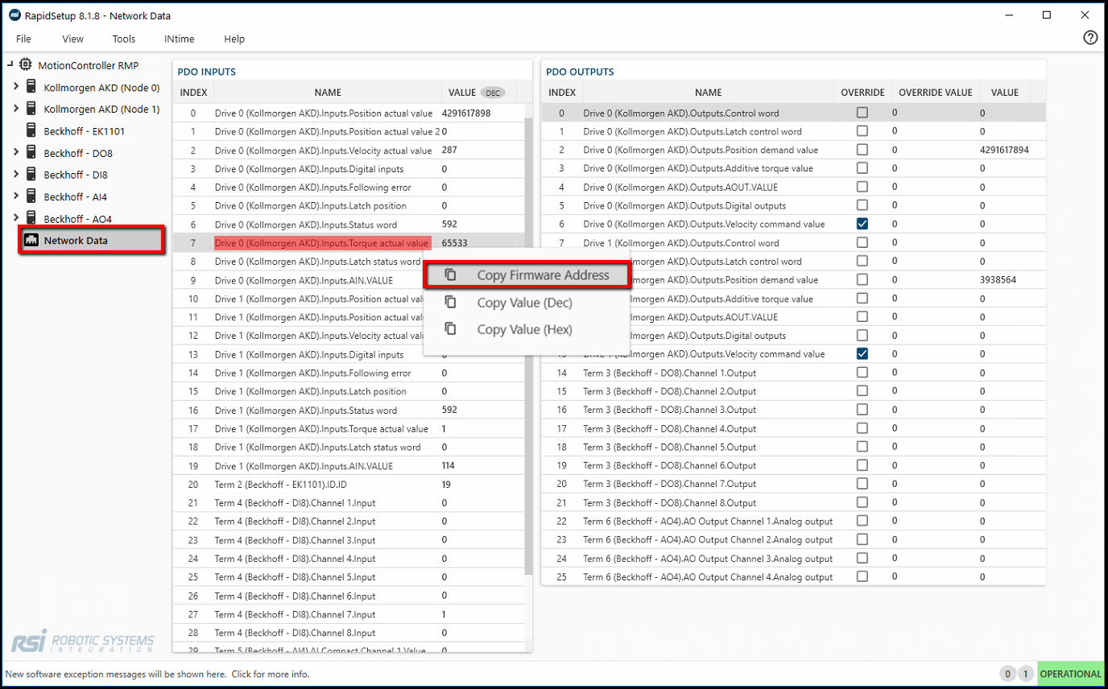Expand Kollmorgen AKD (Node 0) tree node
The width and height of the screenshot is (1108, 689).
point(16,87)
